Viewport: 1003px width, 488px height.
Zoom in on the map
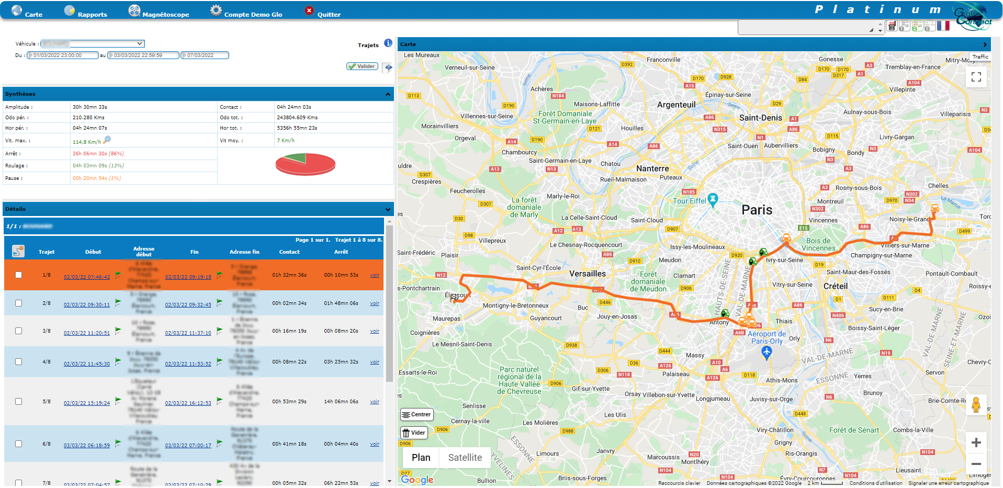point(976,442)
